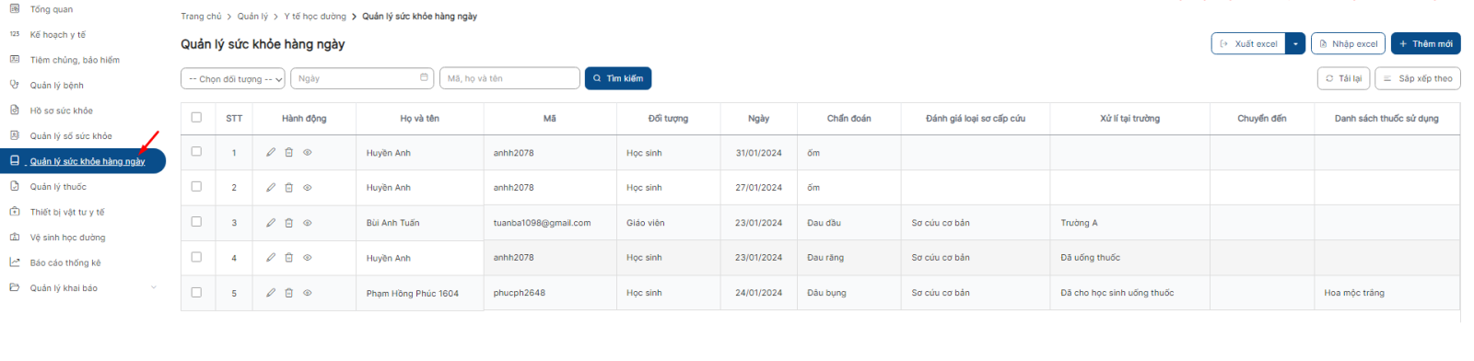Click calendar icon in Ngày field
This screenshot has width=1474, height=361.
424,77
